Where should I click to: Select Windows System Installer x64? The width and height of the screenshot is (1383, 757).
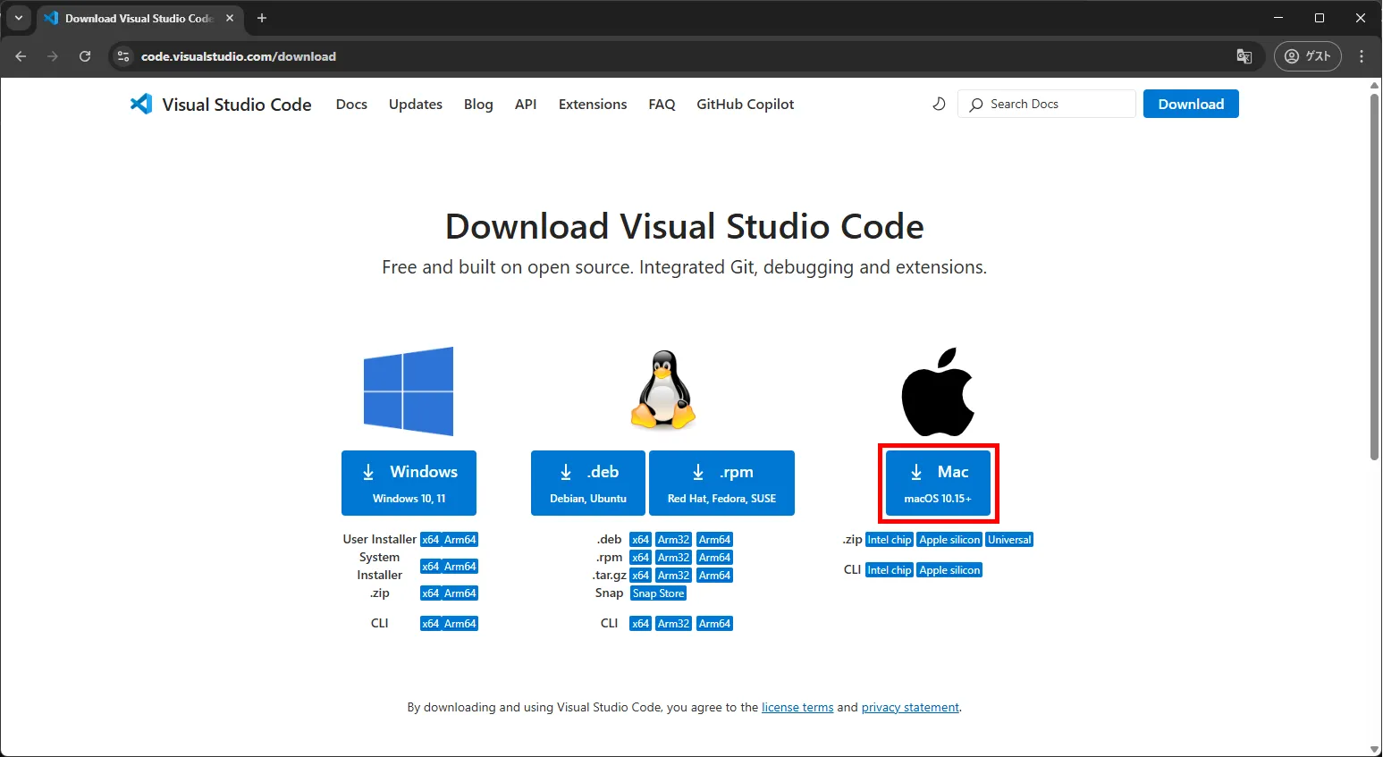(x=431, y=567)
